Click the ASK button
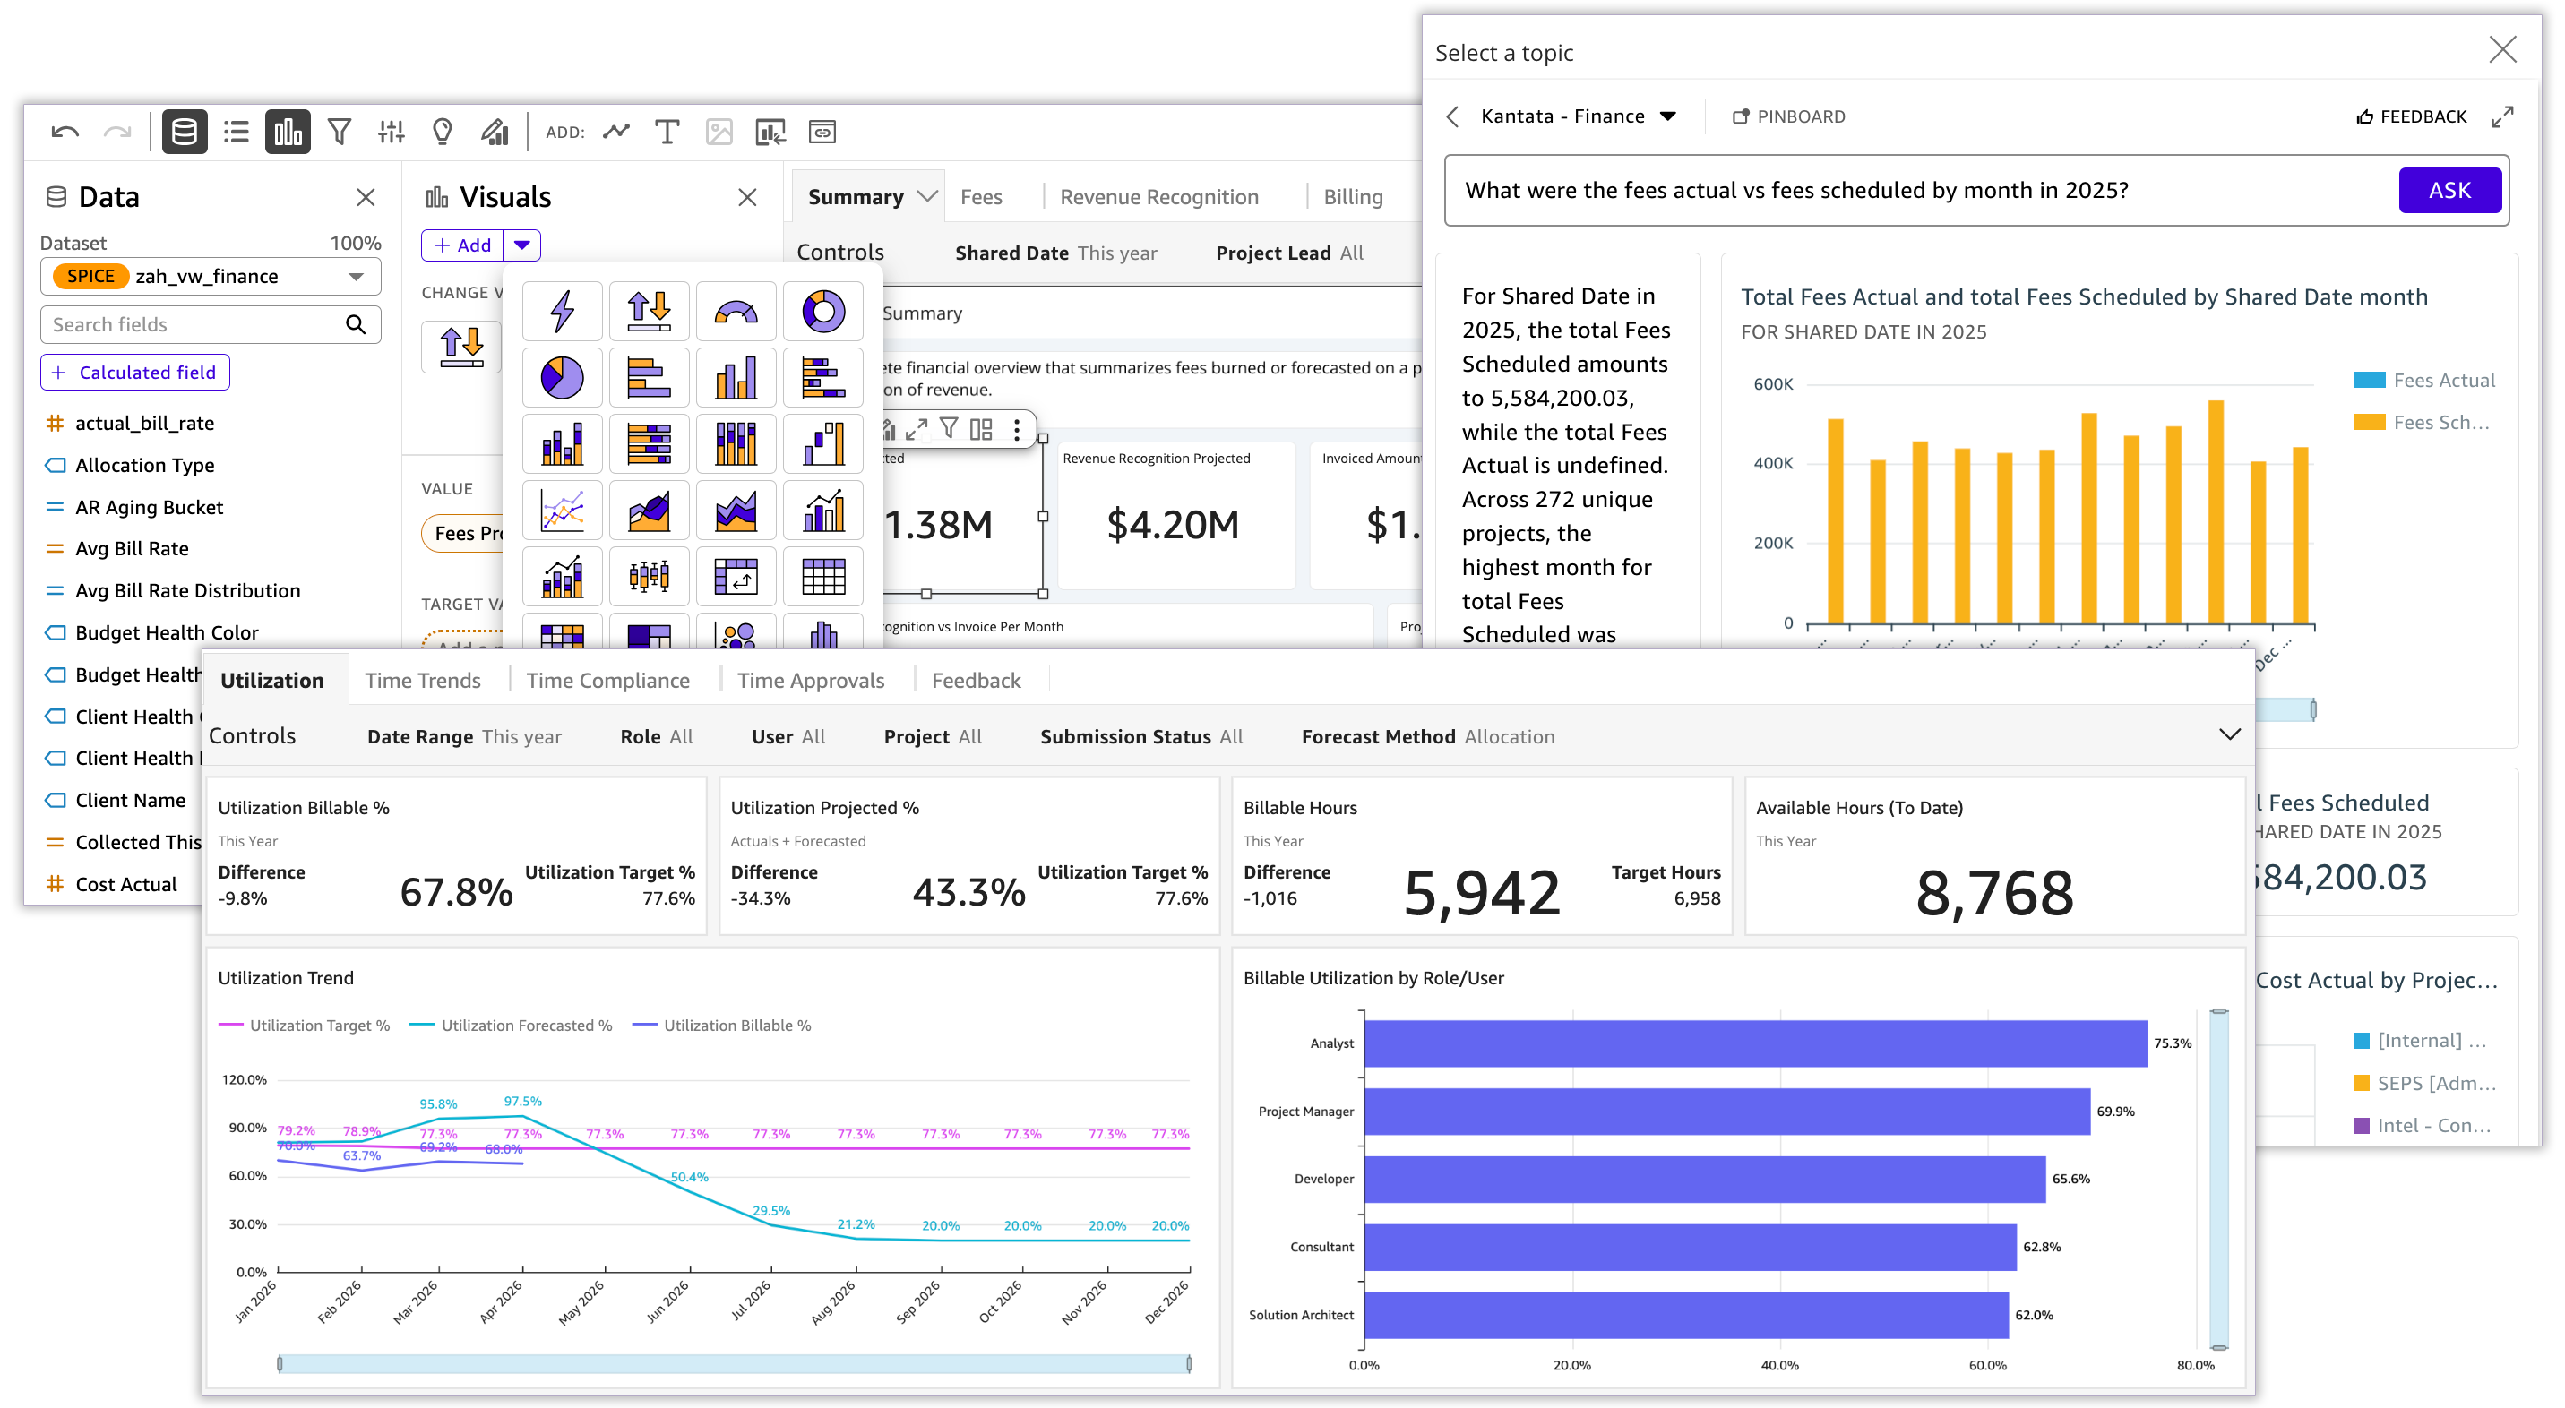This screenshot has height=1408, width=2565. pyautogui.click(x=2449, y=190)
